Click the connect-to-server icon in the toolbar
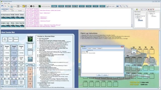Screen dimensions: 161x90 coord(9,6)
